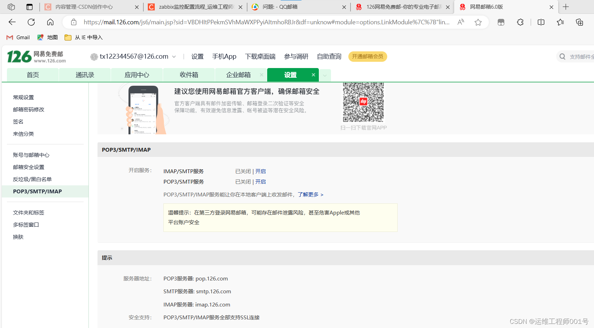Reload the current page
Screen dimensions: 594x328
point(31,22)
